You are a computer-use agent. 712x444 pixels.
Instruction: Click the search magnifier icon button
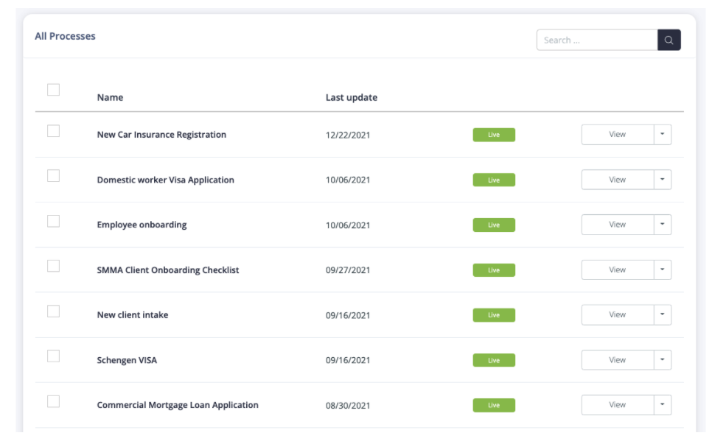pos(669,40)
